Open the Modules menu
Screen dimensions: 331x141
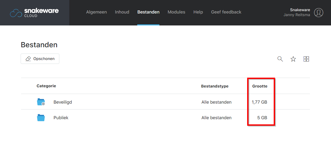tap(176, 12)
